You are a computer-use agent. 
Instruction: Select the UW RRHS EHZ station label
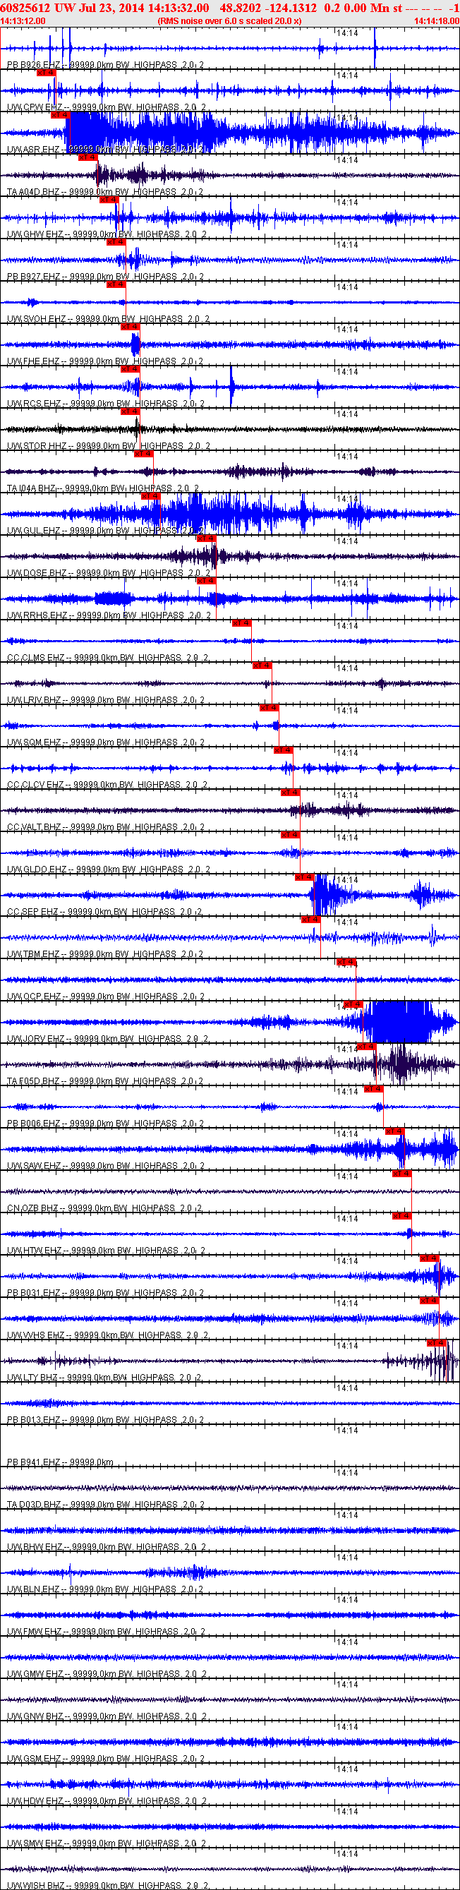coord(109,616)
